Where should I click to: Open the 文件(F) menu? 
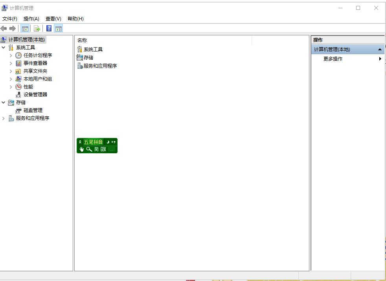point(9,19)
